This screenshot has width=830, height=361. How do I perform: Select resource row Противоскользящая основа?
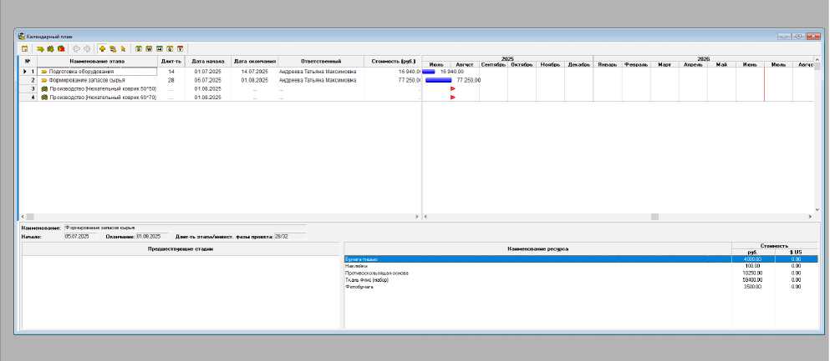(x=581, y=273)
